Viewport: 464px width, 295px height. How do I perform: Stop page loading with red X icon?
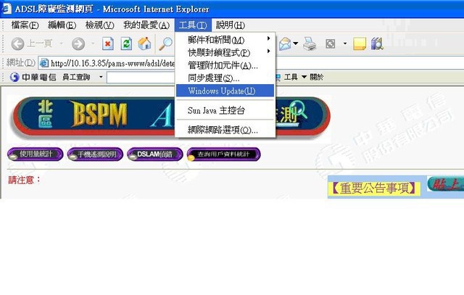tap(108, 43)
